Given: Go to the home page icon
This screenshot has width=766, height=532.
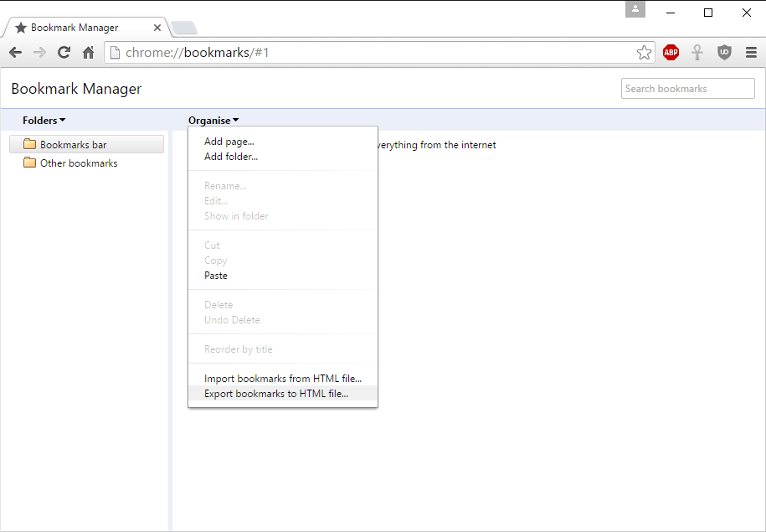Looking at the screenshot, I should pos(88,53).
